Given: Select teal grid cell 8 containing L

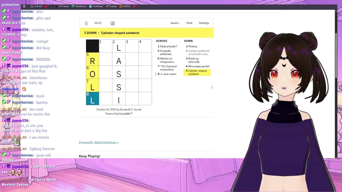Looking at the screenshot, I should coord(92,98).
